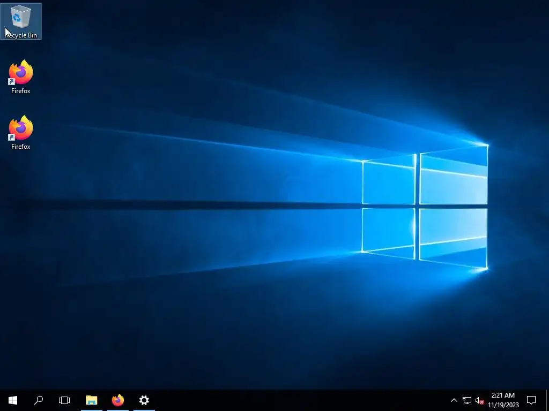
Task: Show hidden system tray icons
Action: point(454,400)
